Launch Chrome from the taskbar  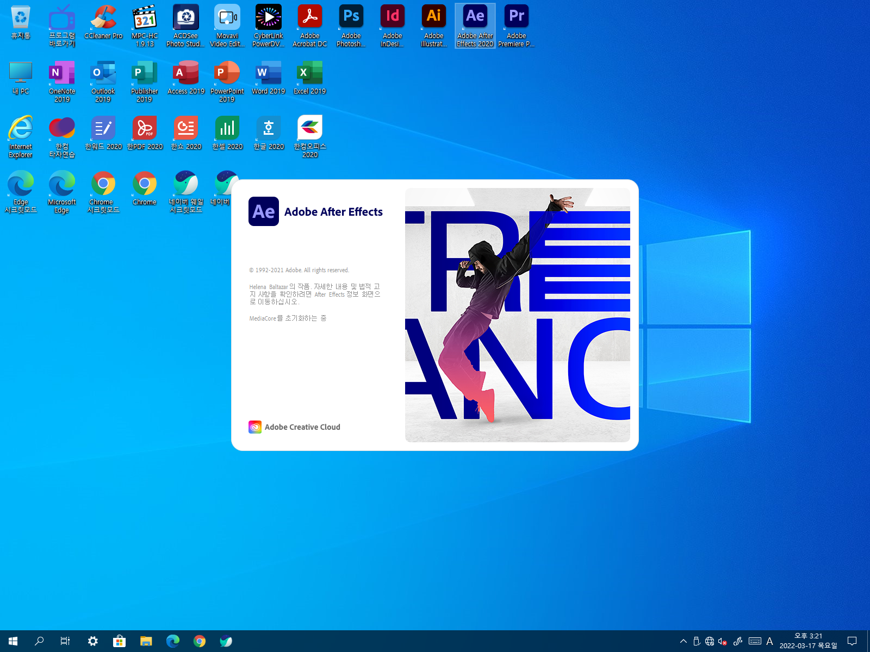point(200,641)
